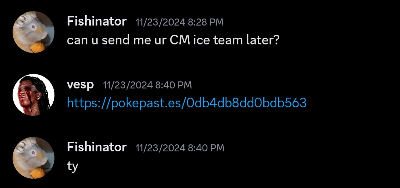Click the 8:28 PM timestamp
Screen dimensions: 400x188
tap(206, 22)
